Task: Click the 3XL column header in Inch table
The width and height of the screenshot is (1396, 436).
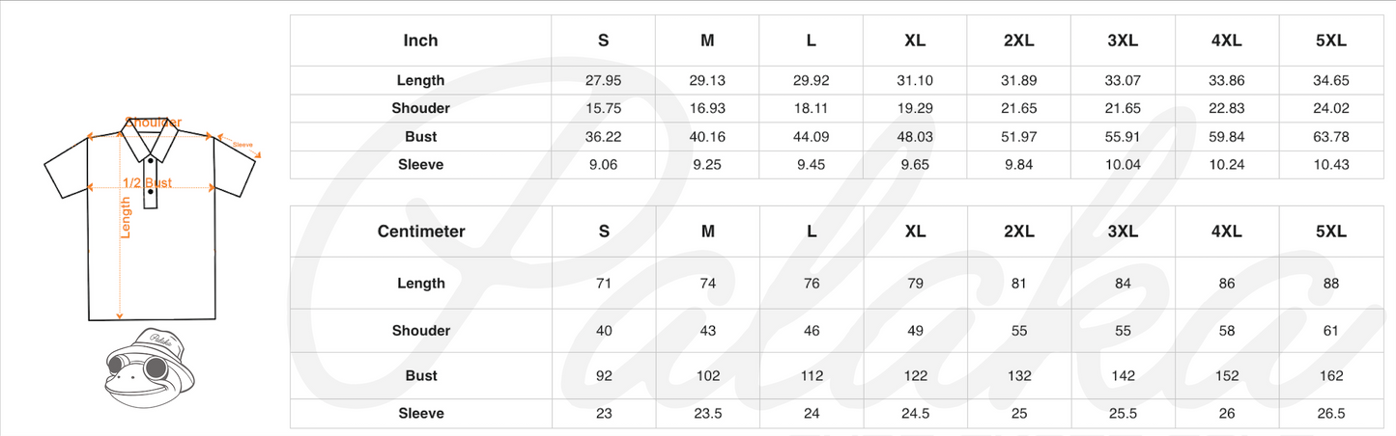Action: click(1123, 41)
